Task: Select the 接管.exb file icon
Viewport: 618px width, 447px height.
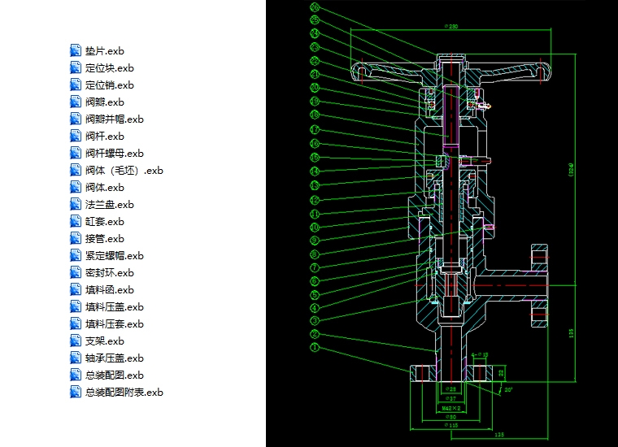Action: (x=76, y=239)
